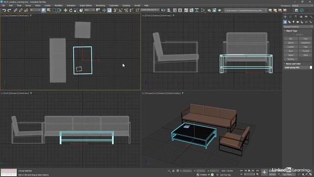Click the Torus primitive button

[x=291, y=51]
